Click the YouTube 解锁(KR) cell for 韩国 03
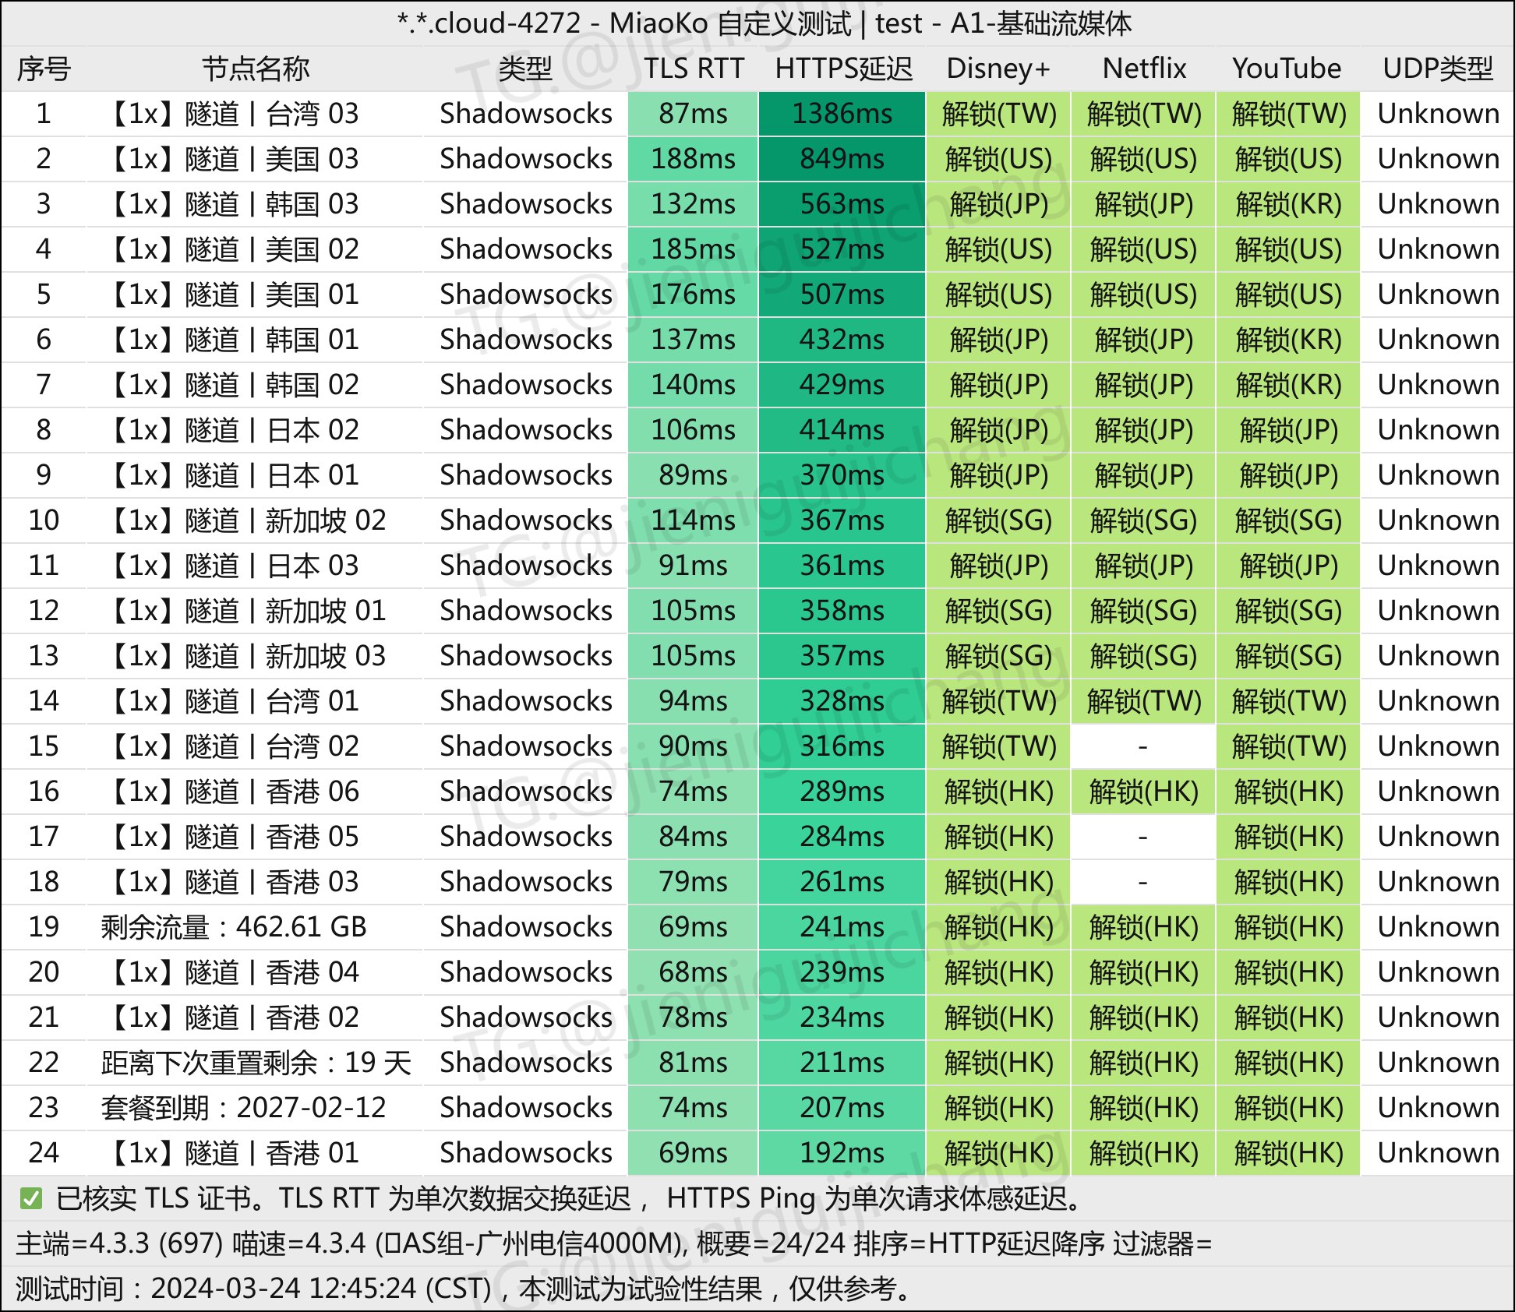 coord(1288,204)
